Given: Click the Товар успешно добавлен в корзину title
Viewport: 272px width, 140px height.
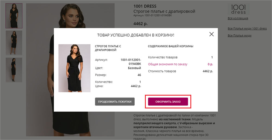Looking at the screenshot, I should [x=135, y=35].
